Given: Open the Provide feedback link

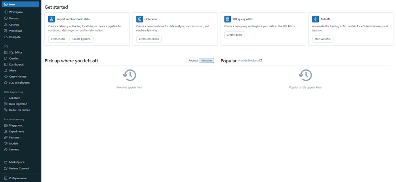Looking at the screenshot, I should coord(249,61).
